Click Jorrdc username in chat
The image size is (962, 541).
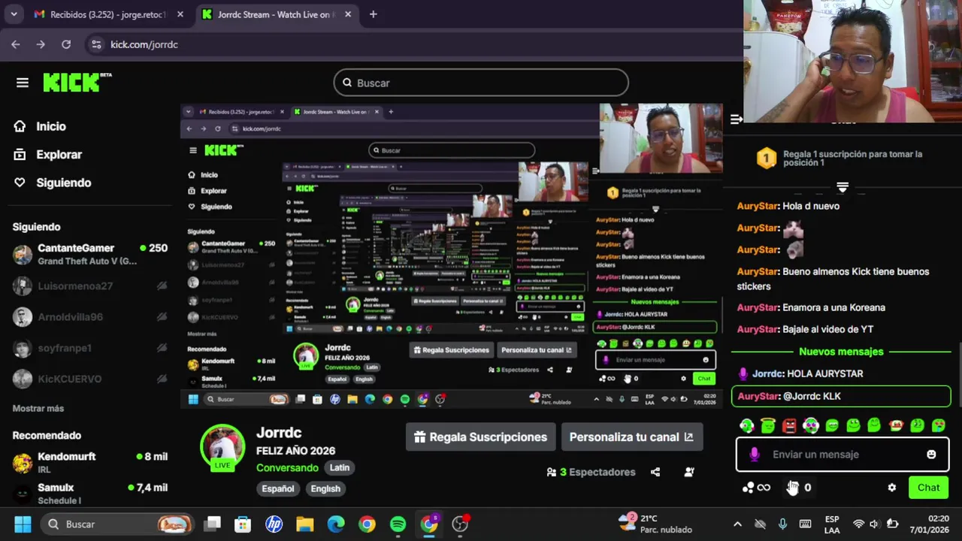pyautogui.click(x=768, y=373)
